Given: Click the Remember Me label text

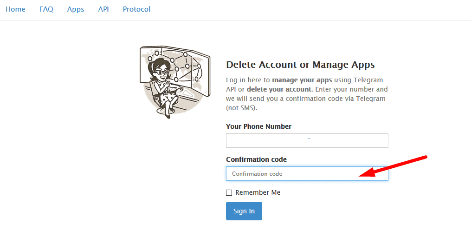Looking at the screenshot, I should (258, 192).
